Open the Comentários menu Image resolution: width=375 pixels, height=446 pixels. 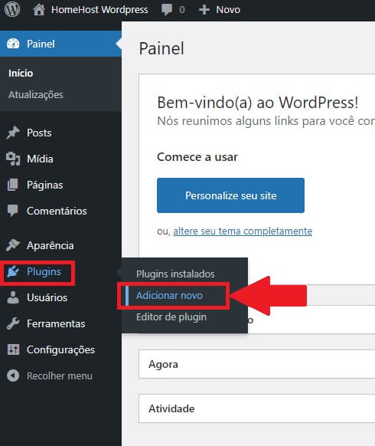click(x=60, y=211)
